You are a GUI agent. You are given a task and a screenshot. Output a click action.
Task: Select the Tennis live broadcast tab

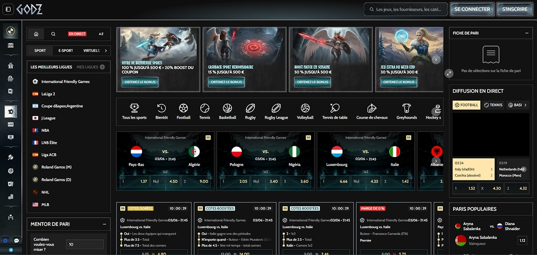pyautogui.click(x=493, y=105)
